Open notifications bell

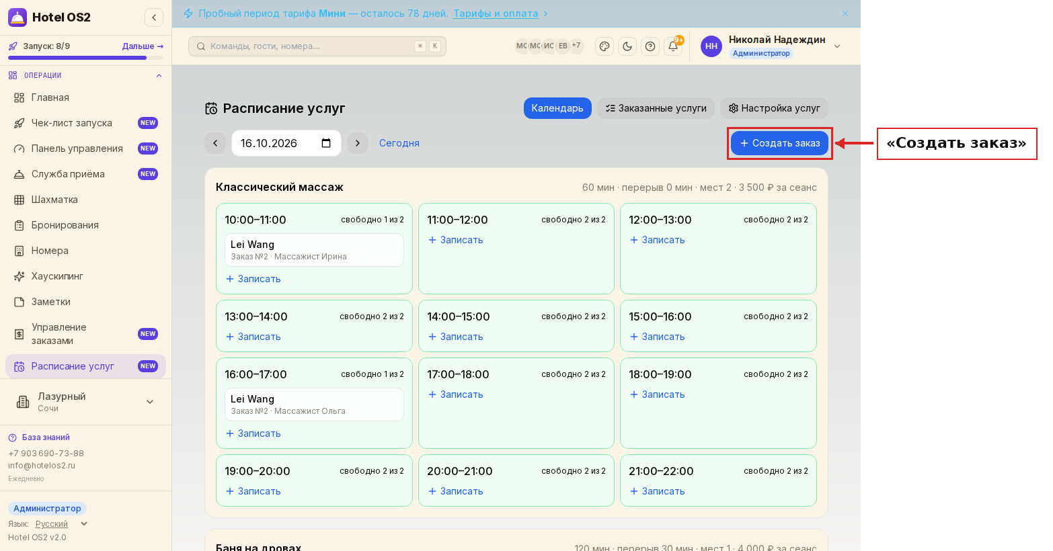tap(673, 46)
